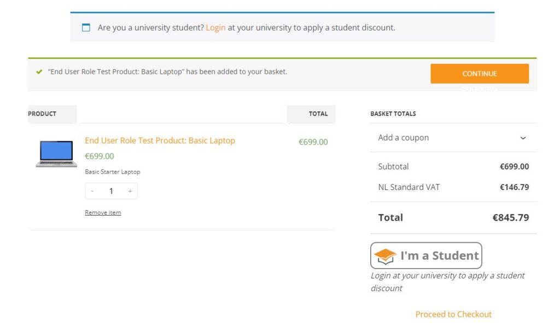
Task: Click the Basic Laptop product thumbnail
Action: [x=56, y=153]
